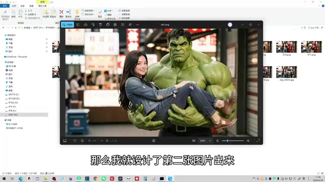
Task: Select the SN770 (C:) drive
Action: click(x=12, y=95)
